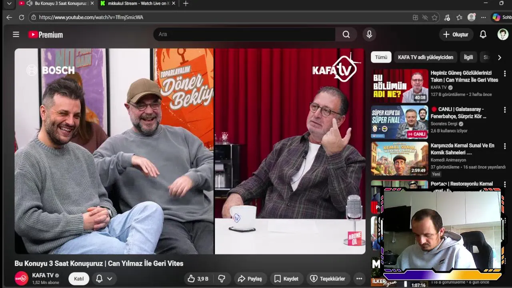Open YouTube notifications bell

(483, 34)
